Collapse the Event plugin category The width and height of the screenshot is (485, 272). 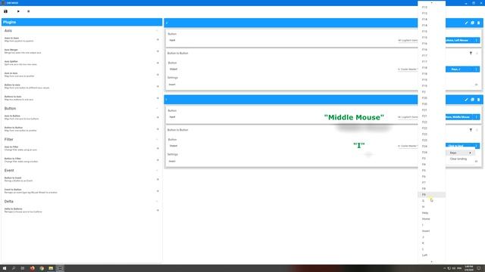coord(157,171)
